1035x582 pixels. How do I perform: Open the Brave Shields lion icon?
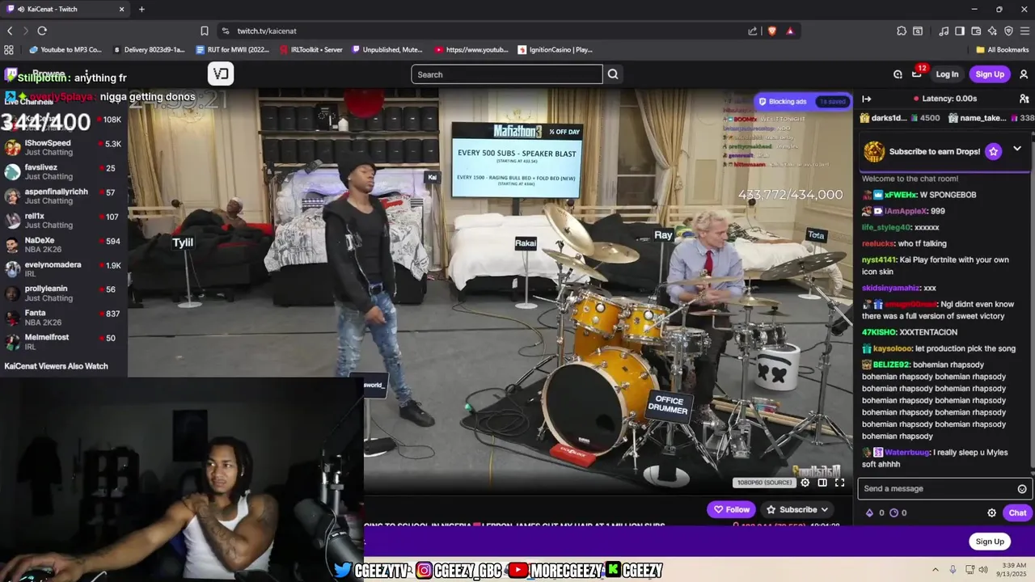[x=772, y=31]
